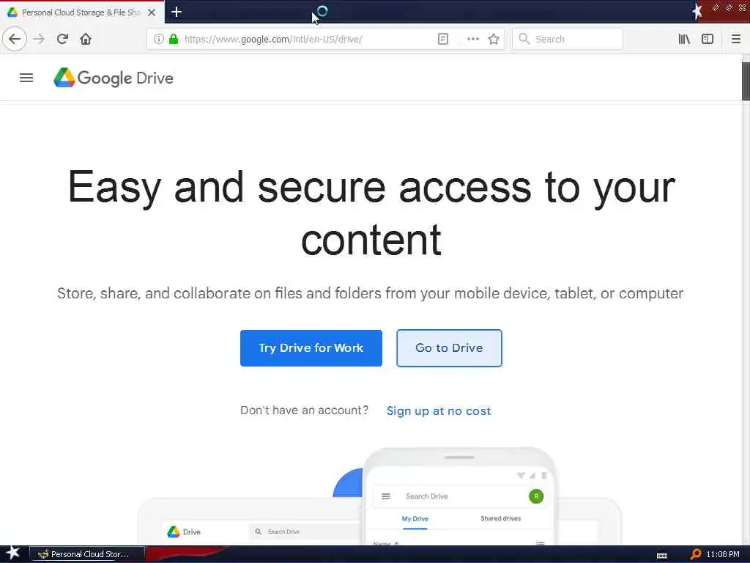Click the forward navigation arrow

(40, 39)
